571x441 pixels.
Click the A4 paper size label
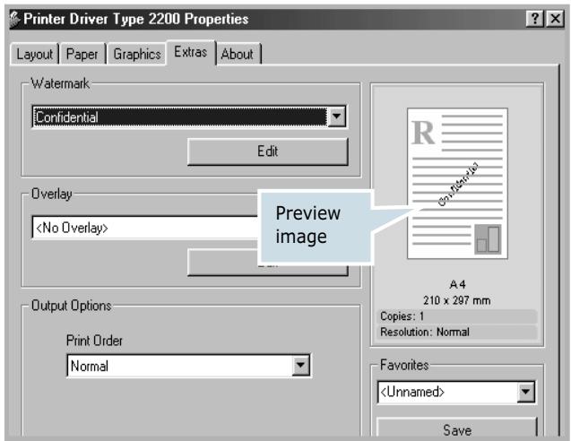[x=457, y=284]
